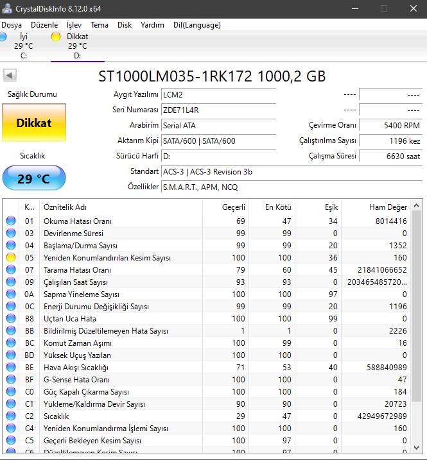The width and height of the screenshot is (427, 460).
Task: Click status orb for Tarama Hatası Oranı
Action: pos(11,269)
